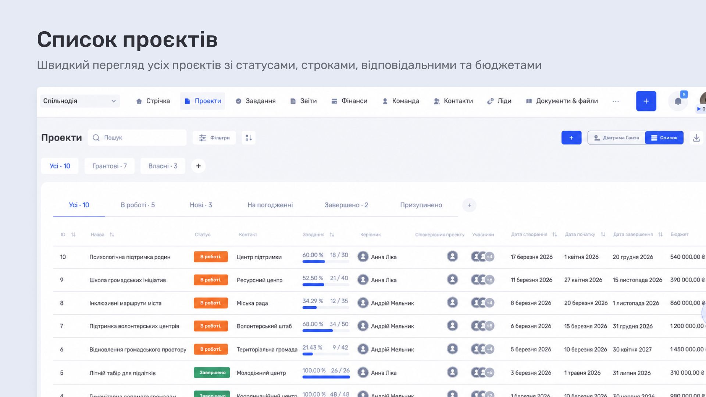The width and height of the screenshot is (706, 397).
Task: Open Фінанси in the top navigation
Action: pos(349,101)
